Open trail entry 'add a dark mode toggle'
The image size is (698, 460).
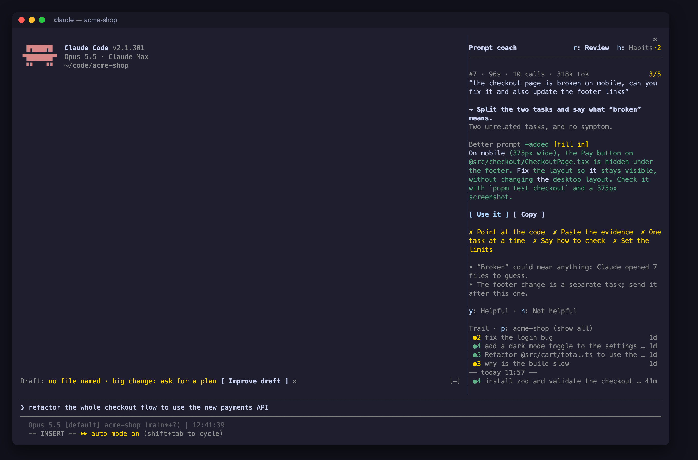pyautogui.click(x=564, y=346)
